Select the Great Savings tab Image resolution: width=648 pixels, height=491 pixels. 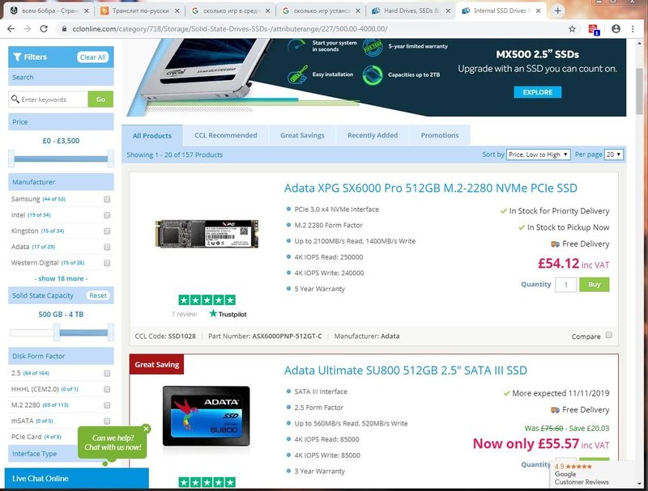[x=302, y=135]
